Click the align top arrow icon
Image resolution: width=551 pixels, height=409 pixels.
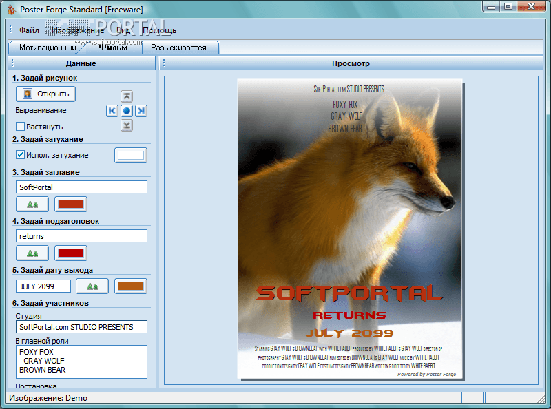(x=127, y=96)
